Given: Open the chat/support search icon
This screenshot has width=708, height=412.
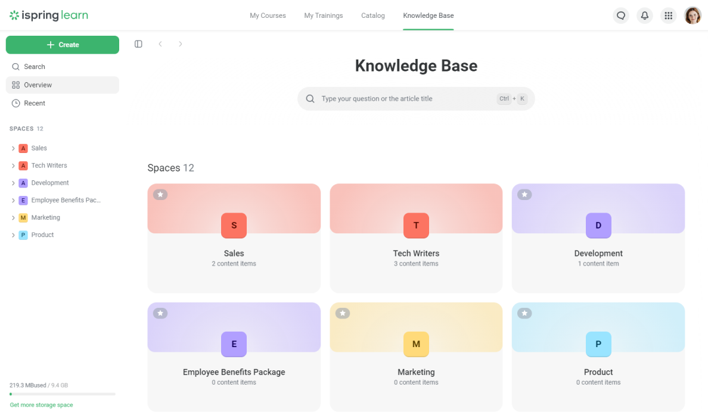Looking at the screenshot, I should click(621, 15).
